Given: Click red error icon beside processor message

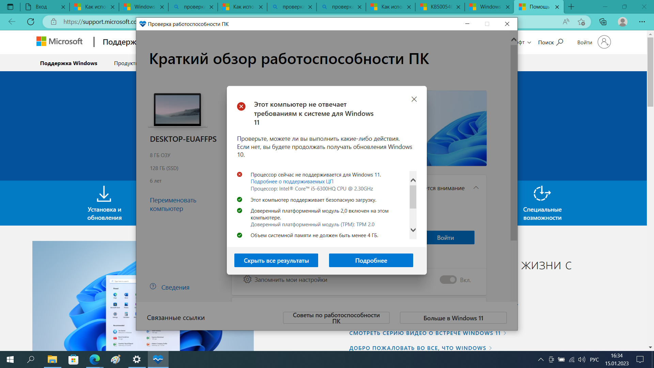Looking at the screenshot, I should pos(239,174).
